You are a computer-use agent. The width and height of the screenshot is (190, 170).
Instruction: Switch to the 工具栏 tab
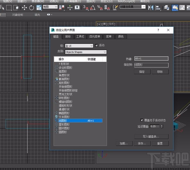tap(80, 36)
